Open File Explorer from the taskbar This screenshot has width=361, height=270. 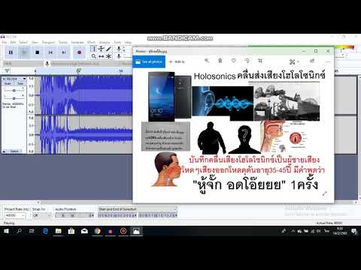pos(58,231)
